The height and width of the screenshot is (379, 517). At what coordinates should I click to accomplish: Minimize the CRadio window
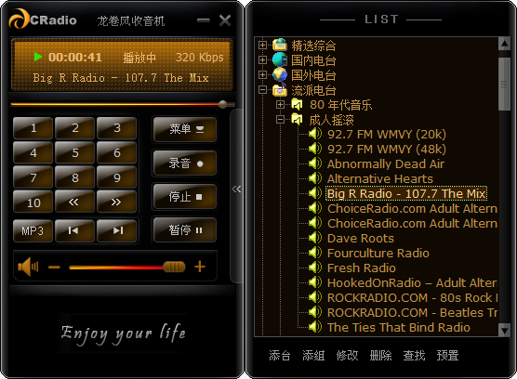click(204, 20)
